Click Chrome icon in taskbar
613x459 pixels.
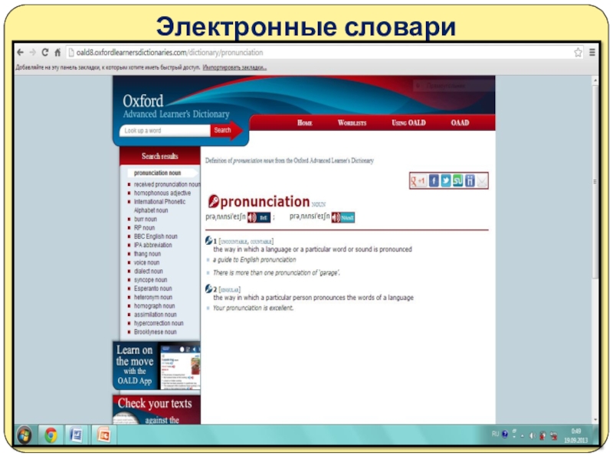pos(51,435)
